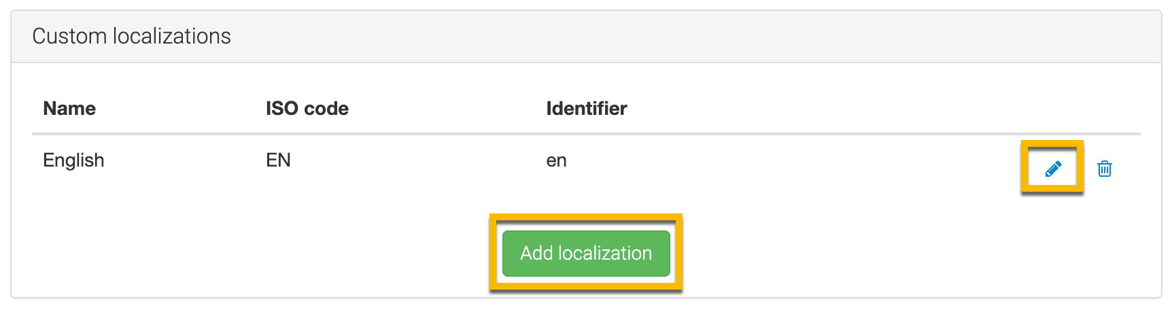Remove the row with ISO code EN
The width and height of the screenshot is (1172, 310).
(x=1104, y=169)
